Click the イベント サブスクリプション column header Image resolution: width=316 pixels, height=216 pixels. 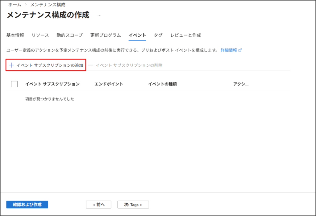click(x=52, y=84)
